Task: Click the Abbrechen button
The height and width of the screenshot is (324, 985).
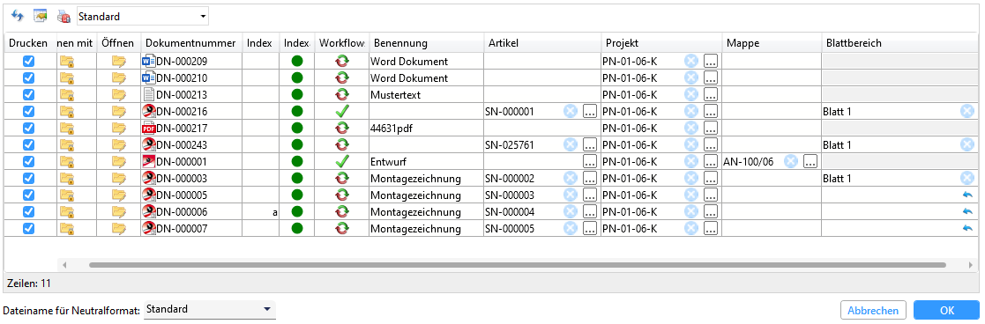Action: (873, 310)
